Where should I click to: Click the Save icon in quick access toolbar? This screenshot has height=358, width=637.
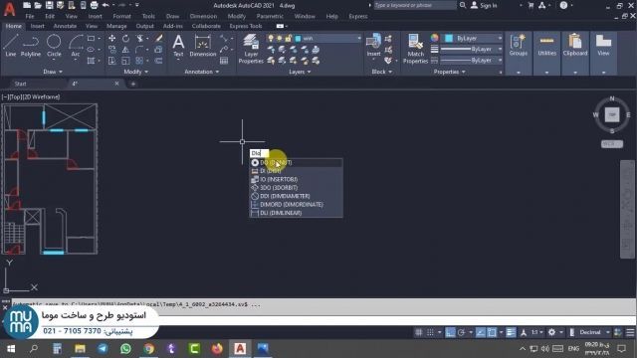(x=49, y=5)
